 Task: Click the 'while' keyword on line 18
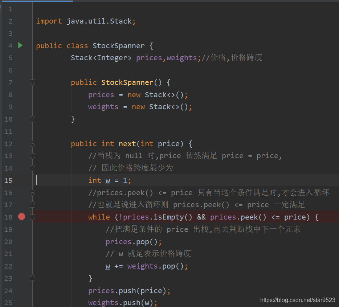(x=99, y=217)
